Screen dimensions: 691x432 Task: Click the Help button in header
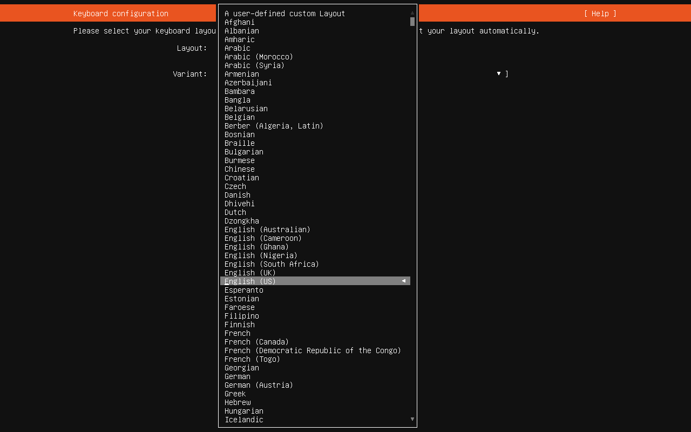(x=600, y=13)
